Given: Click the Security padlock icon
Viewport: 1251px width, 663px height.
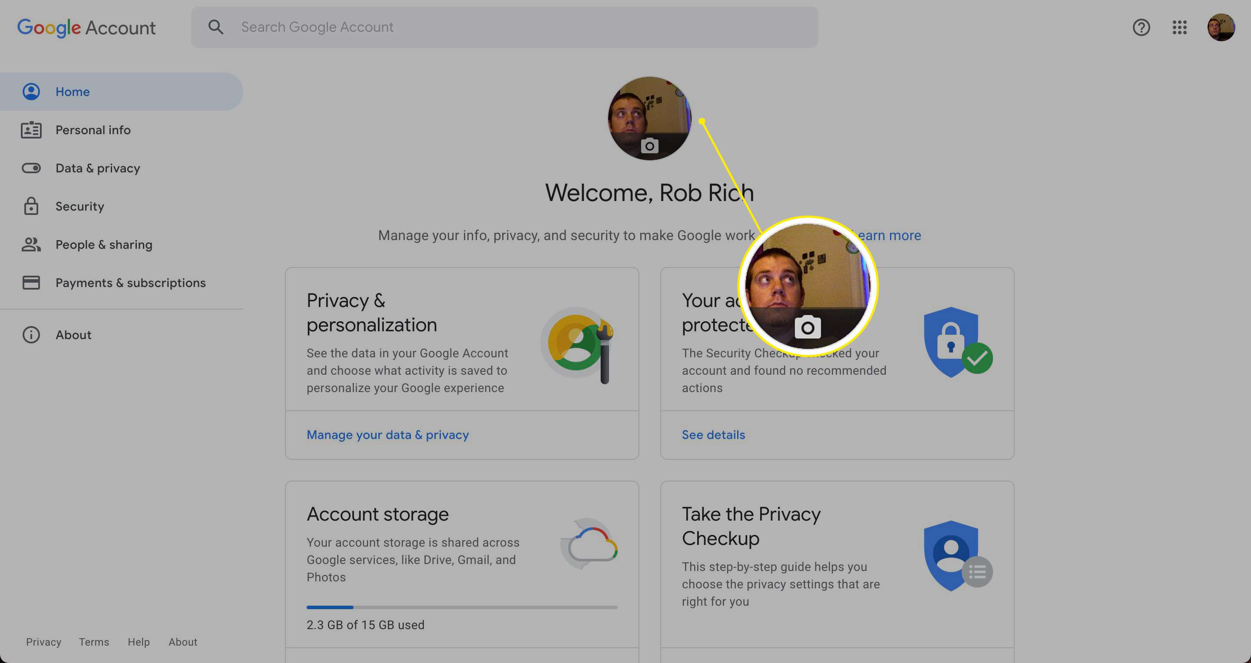Looking at the screenshot, I should coord(31,206).
